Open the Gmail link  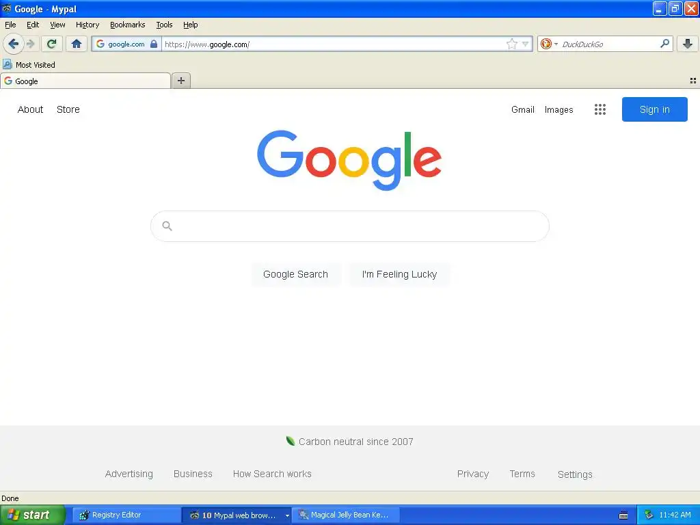click(x=523, y=109)
